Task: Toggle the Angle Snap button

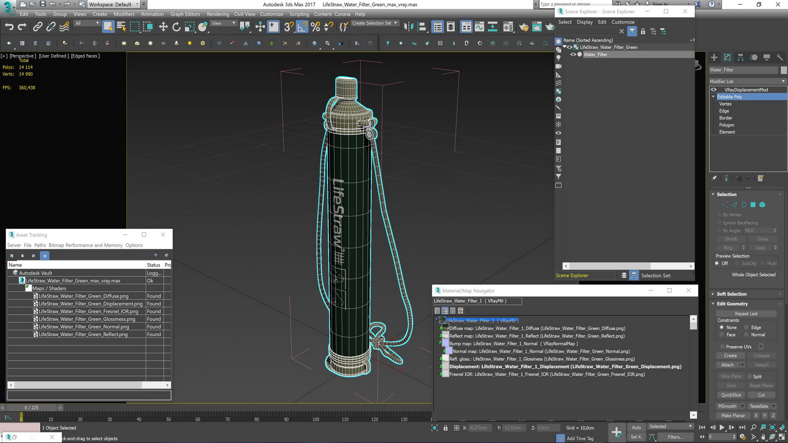Action: 302,27
